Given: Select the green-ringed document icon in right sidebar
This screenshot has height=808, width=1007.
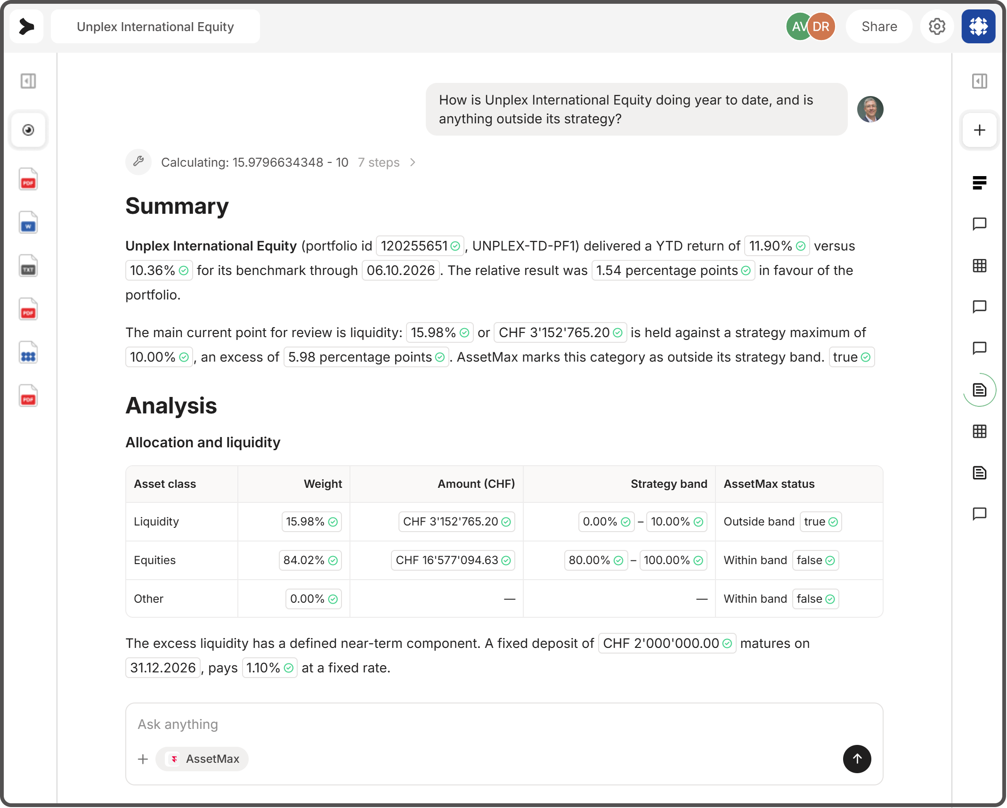Looking at the screenshot, I should tap(980, 390).
